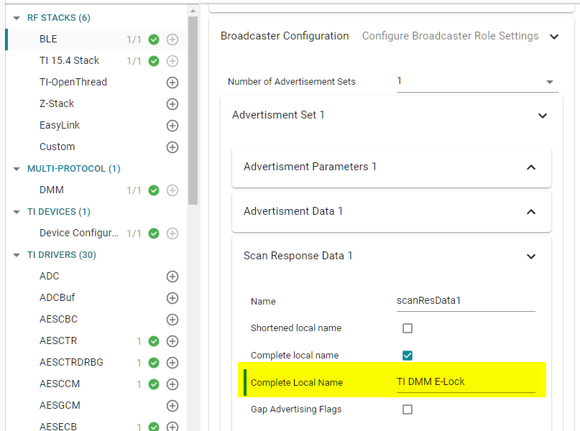Select TI 15.4 Stack in the sidebar
Screen dimensions: 580x431
(69, 61)
